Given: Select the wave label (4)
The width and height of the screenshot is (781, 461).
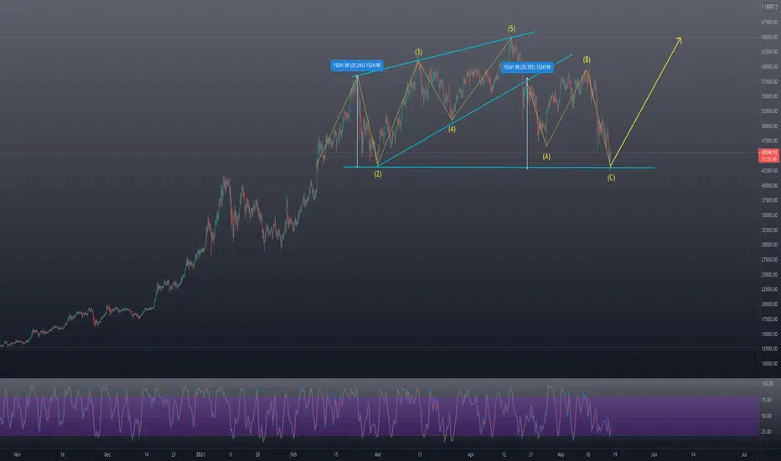Looking at the screenshot, I should (452, 129).
